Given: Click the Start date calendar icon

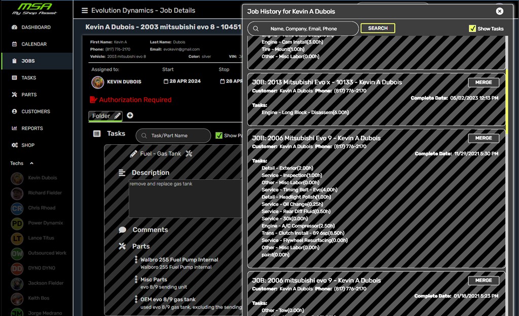Looking at the screenshot, I should pos(166,82).
